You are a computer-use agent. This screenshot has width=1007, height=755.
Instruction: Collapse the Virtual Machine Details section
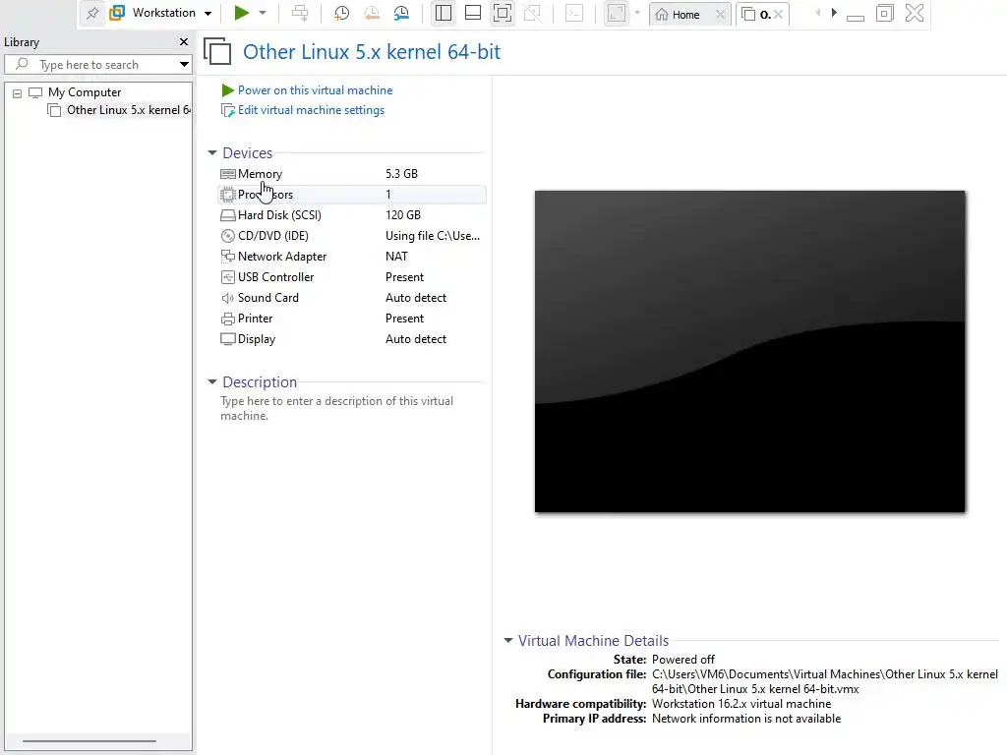coord(508,641)
